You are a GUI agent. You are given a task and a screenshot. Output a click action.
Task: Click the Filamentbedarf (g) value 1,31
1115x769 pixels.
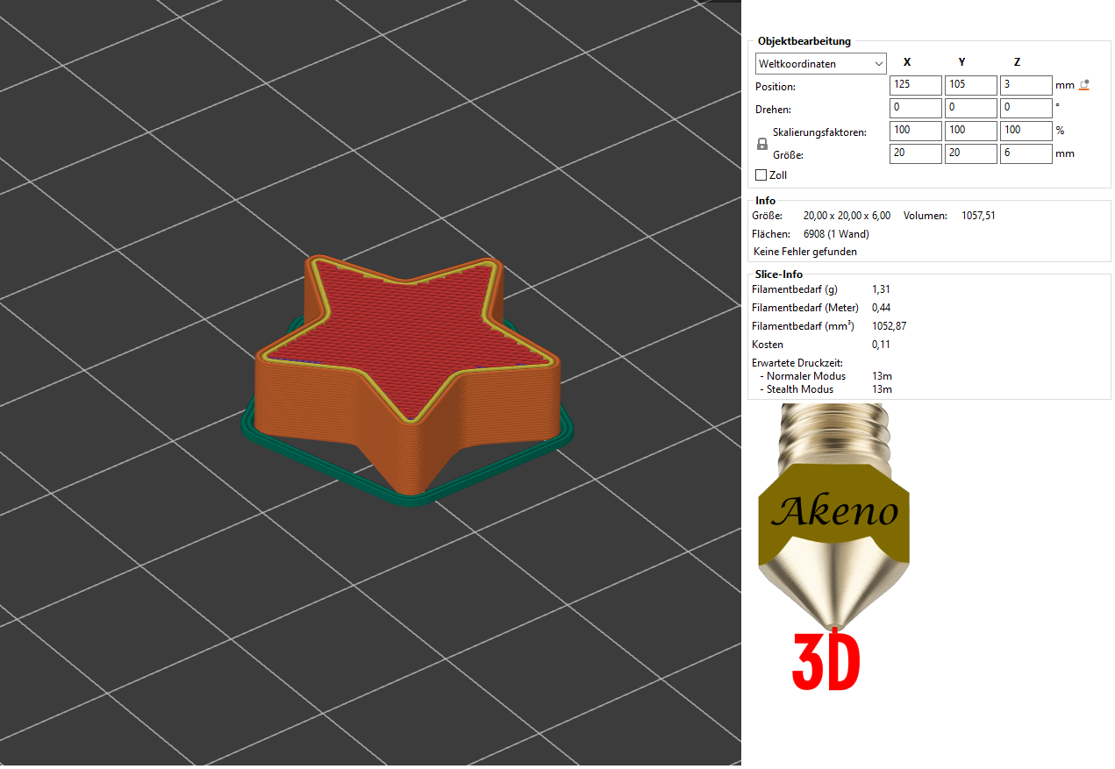coord(882,289)
